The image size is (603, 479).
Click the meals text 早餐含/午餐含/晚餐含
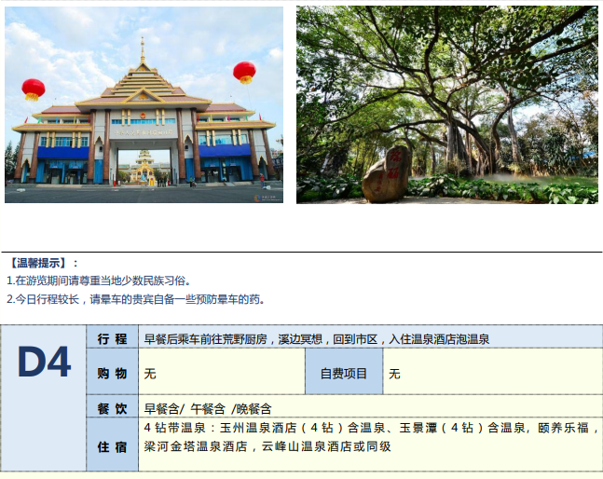208,408
